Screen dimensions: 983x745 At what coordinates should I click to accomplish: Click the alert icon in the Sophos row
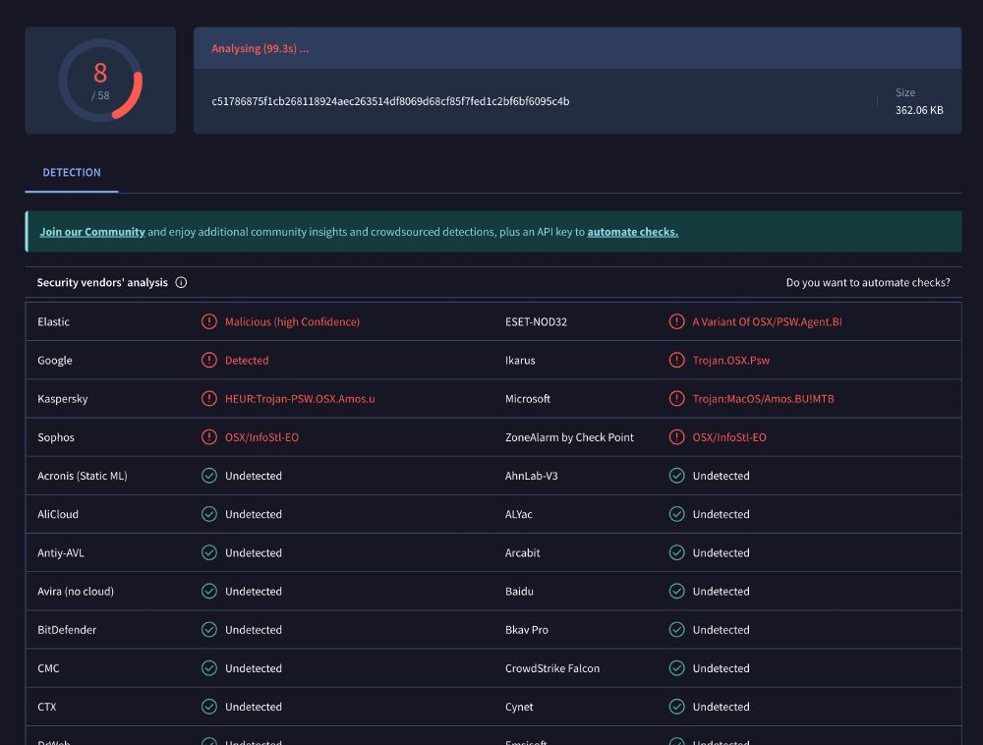point(208,437)
